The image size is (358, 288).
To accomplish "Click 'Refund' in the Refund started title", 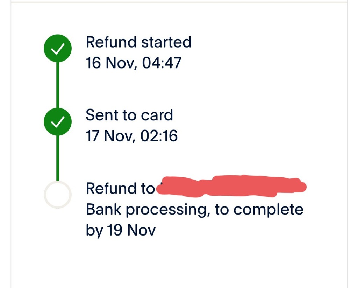I will click(111, 42).
